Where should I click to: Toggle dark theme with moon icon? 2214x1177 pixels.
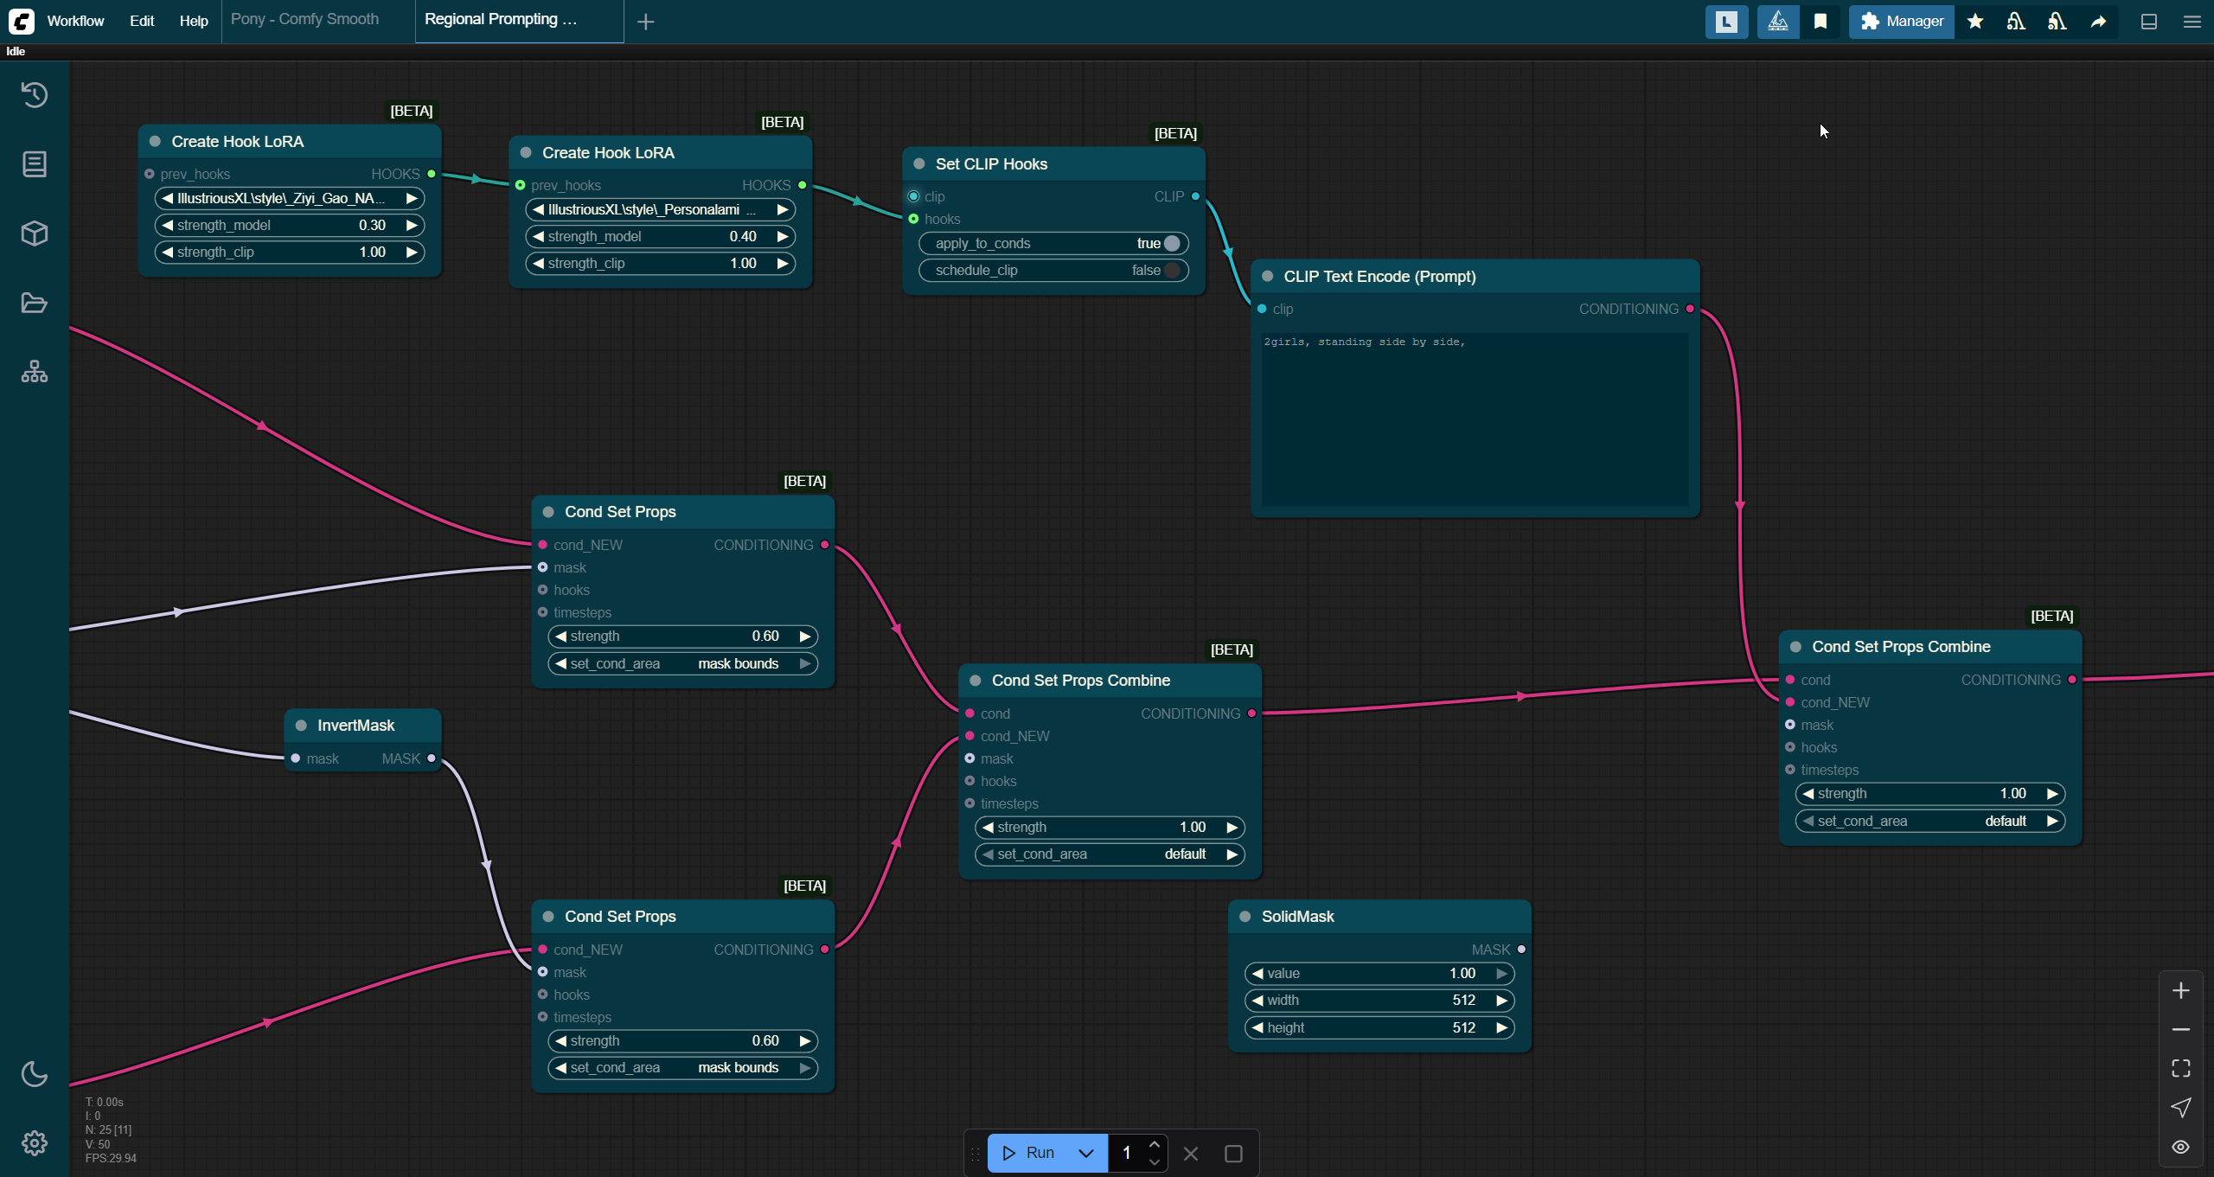point(35,1074)
